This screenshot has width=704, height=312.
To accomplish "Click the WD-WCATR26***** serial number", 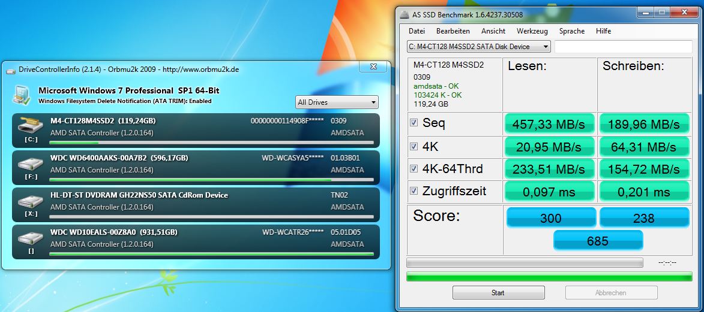I will [x=293, y=232].
